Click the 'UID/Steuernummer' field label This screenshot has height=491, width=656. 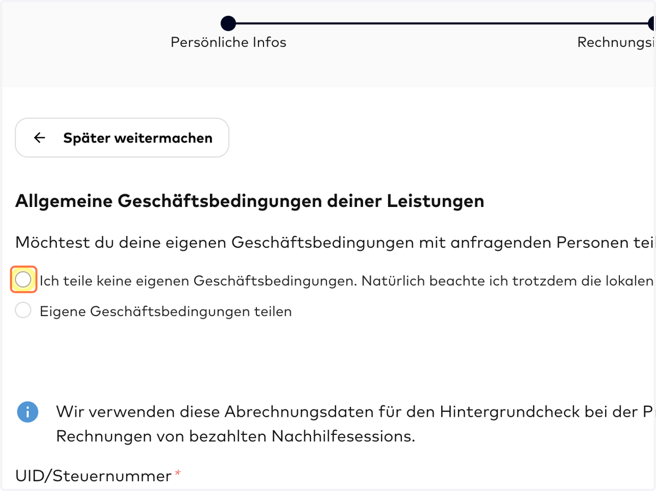point(93,476)
